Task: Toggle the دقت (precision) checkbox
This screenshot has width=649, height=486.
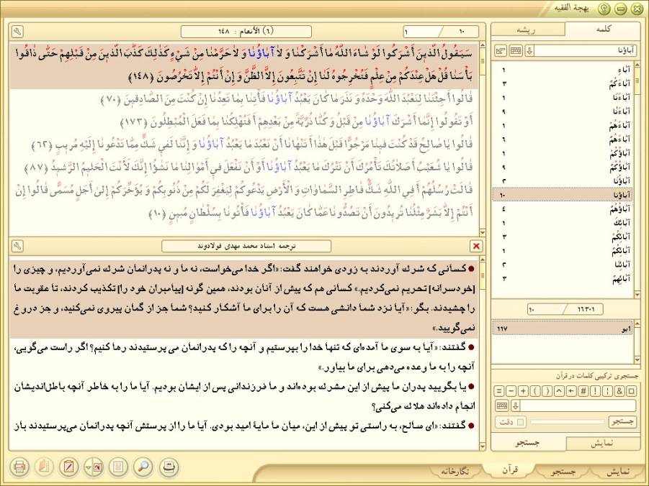Action: click(521, 422)
